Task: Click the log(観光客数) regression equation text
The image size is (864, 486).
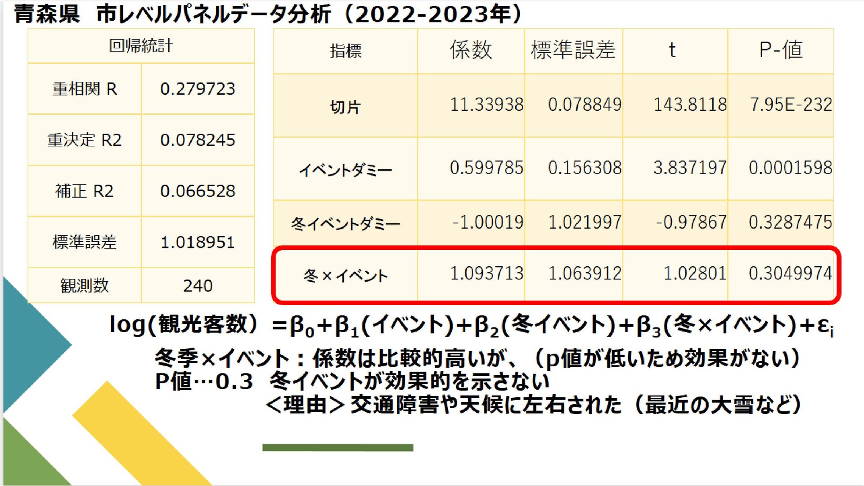Action: click(x=470, y=325)
